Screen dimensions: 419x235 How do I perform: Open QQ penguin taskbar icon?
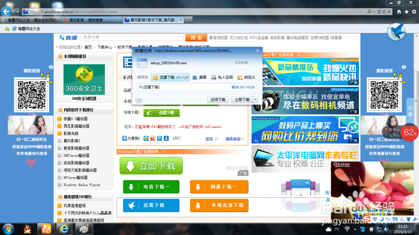(x=27, y=229)
